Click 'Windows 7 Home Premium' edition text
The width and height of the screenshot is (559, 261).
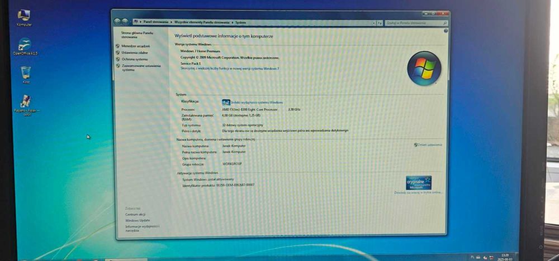(200, 51)
